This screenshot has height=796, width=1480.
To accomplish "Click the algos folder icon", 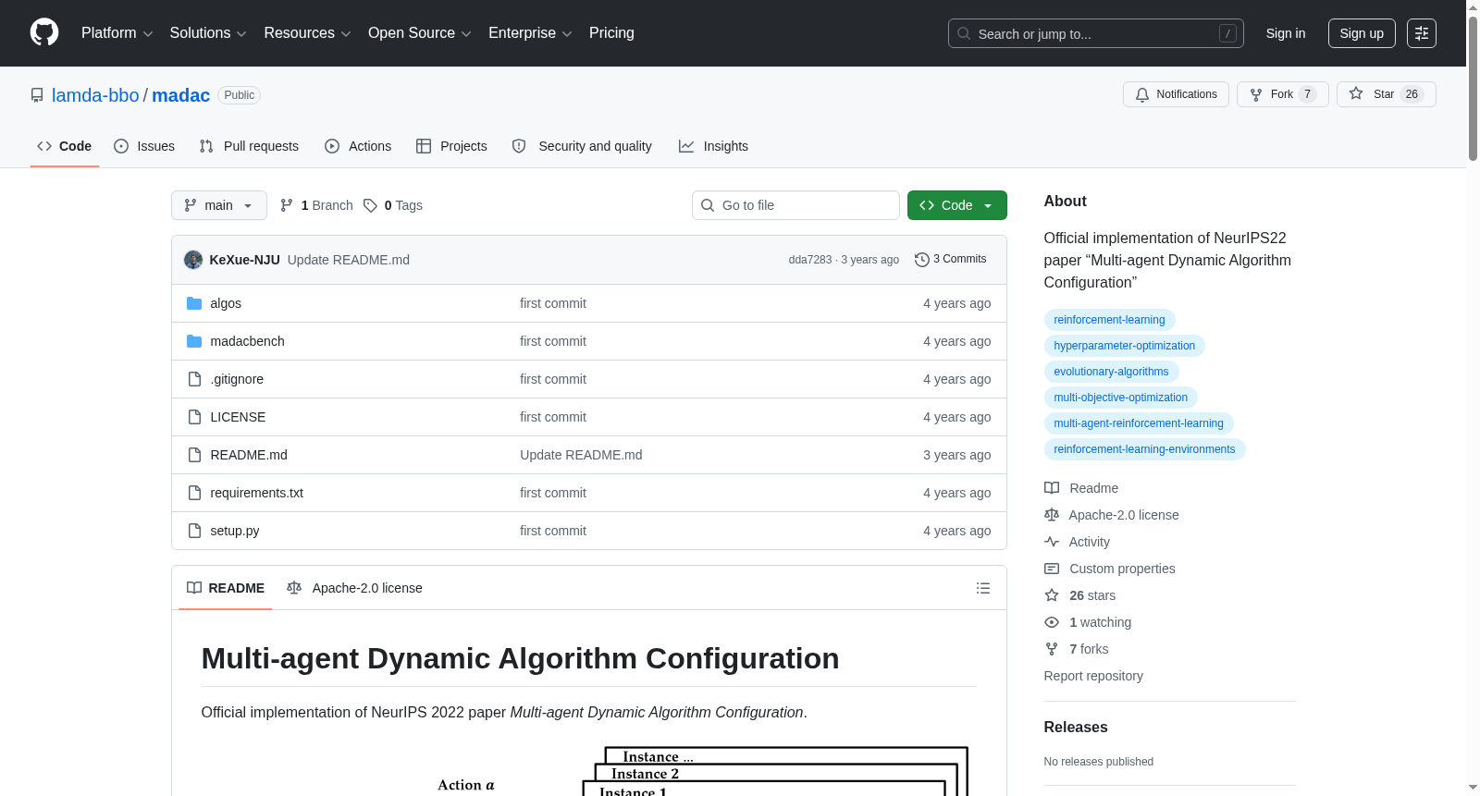I will click(x=194, y=303).
